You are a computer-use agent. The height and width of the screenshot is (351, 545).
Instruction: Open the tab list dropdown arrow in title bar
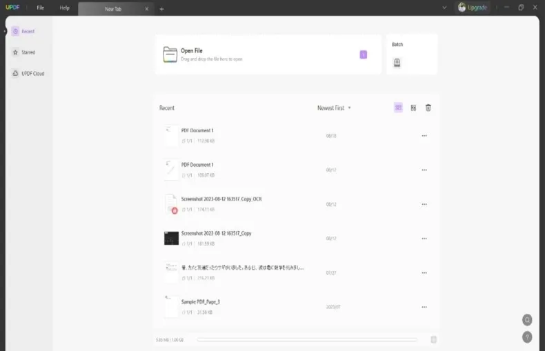pyautogui.click(x=444, y=8)
